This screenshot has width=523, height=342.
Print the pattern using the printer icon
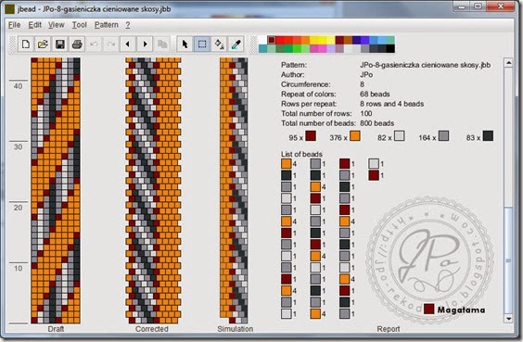pos(77,44)
